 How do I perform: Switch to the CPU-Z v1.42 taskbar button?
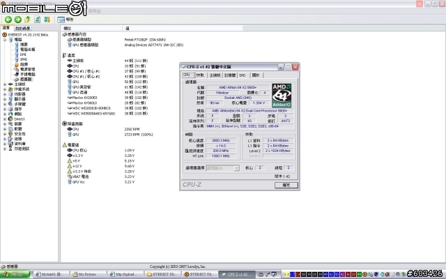click(237, 274)
